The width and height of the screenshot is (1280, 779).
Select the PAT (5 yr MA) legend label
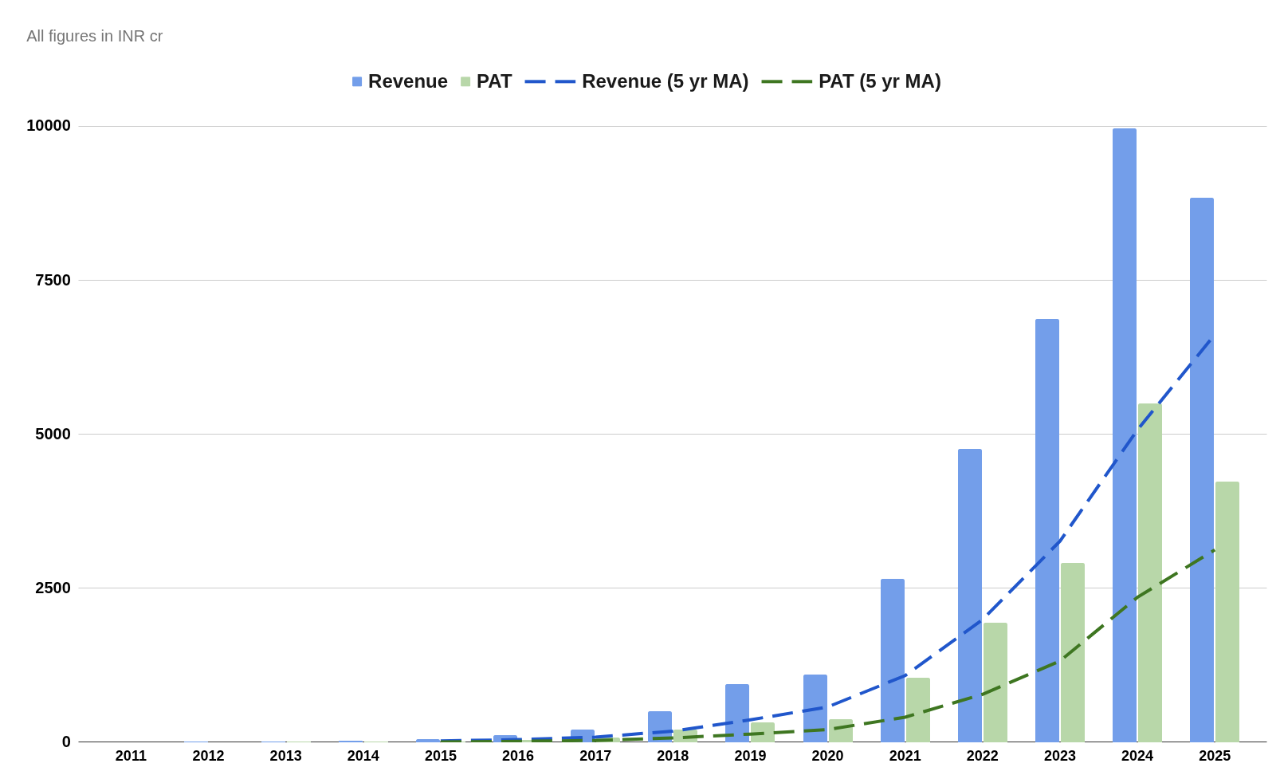click(x=879, y=81)
